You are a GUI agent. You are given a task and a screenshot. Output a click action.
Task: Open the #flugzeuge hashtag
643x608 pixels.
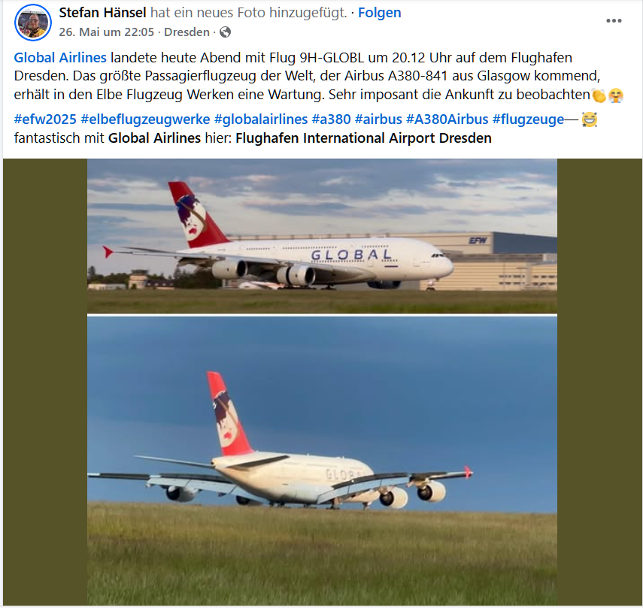tap(528, 119)
